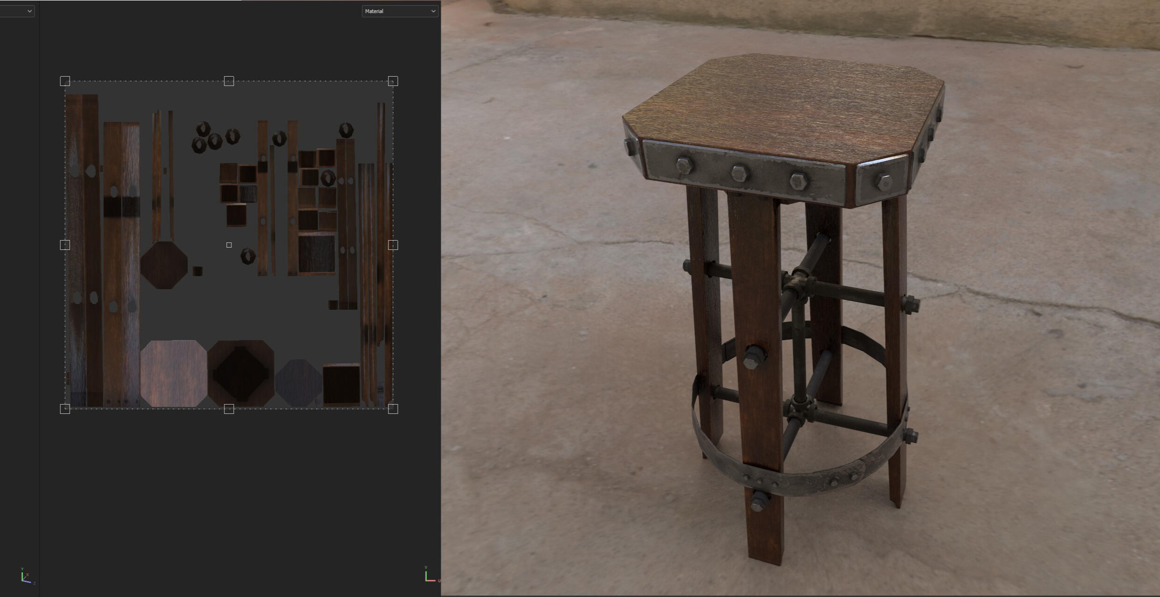1160x597 pixels.
Task: Click the Material dropdown's chevron arrow
Action: coord(433,11)
